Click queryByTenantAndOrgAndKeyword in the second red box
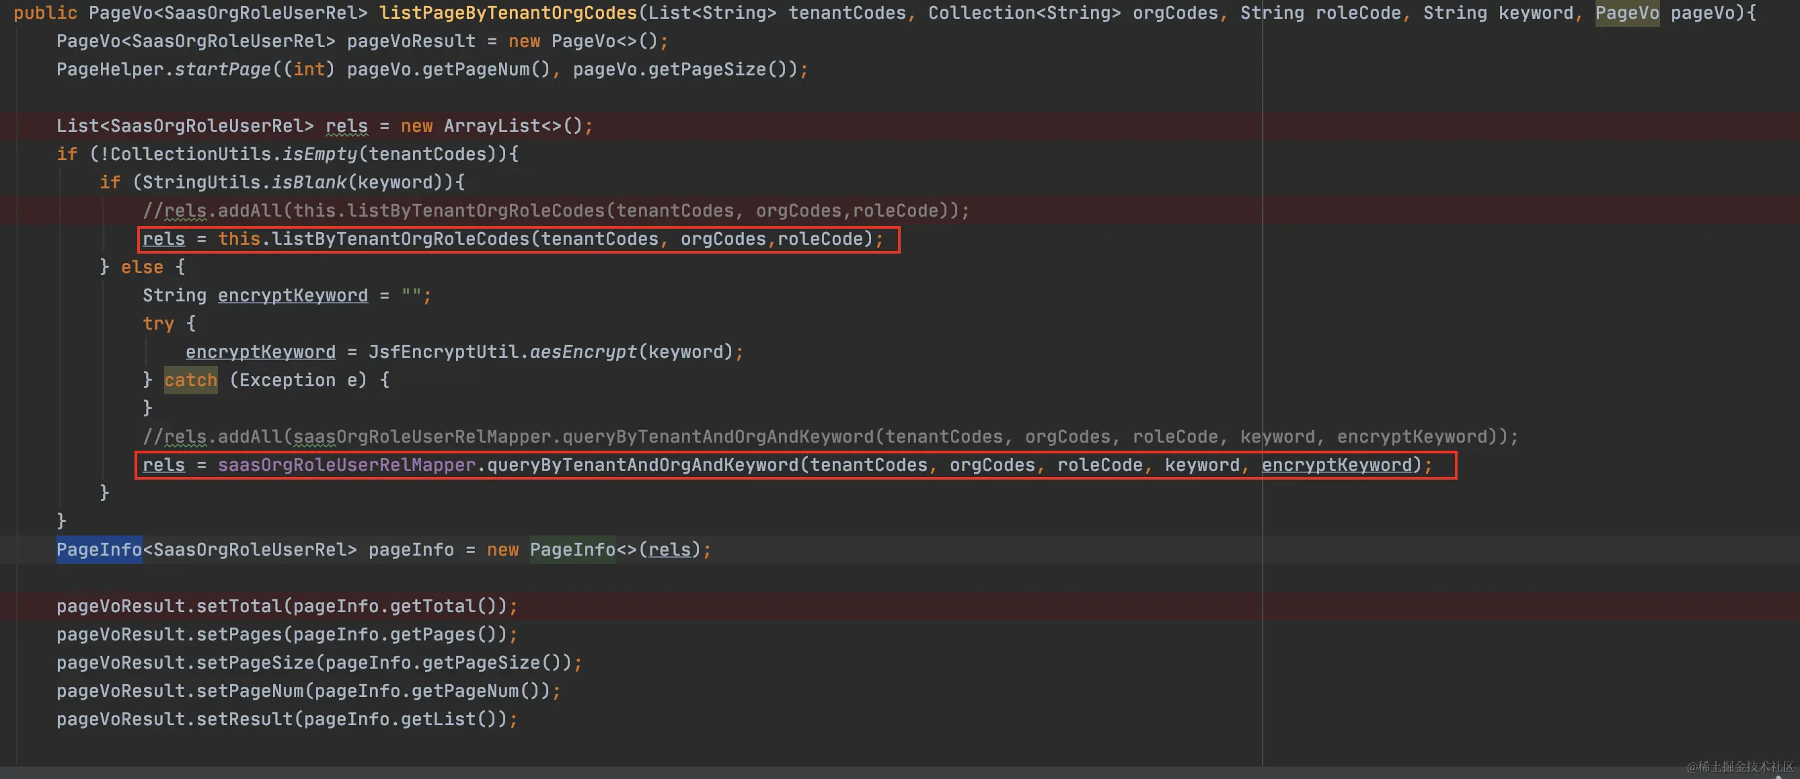 (x=642, y=466)
